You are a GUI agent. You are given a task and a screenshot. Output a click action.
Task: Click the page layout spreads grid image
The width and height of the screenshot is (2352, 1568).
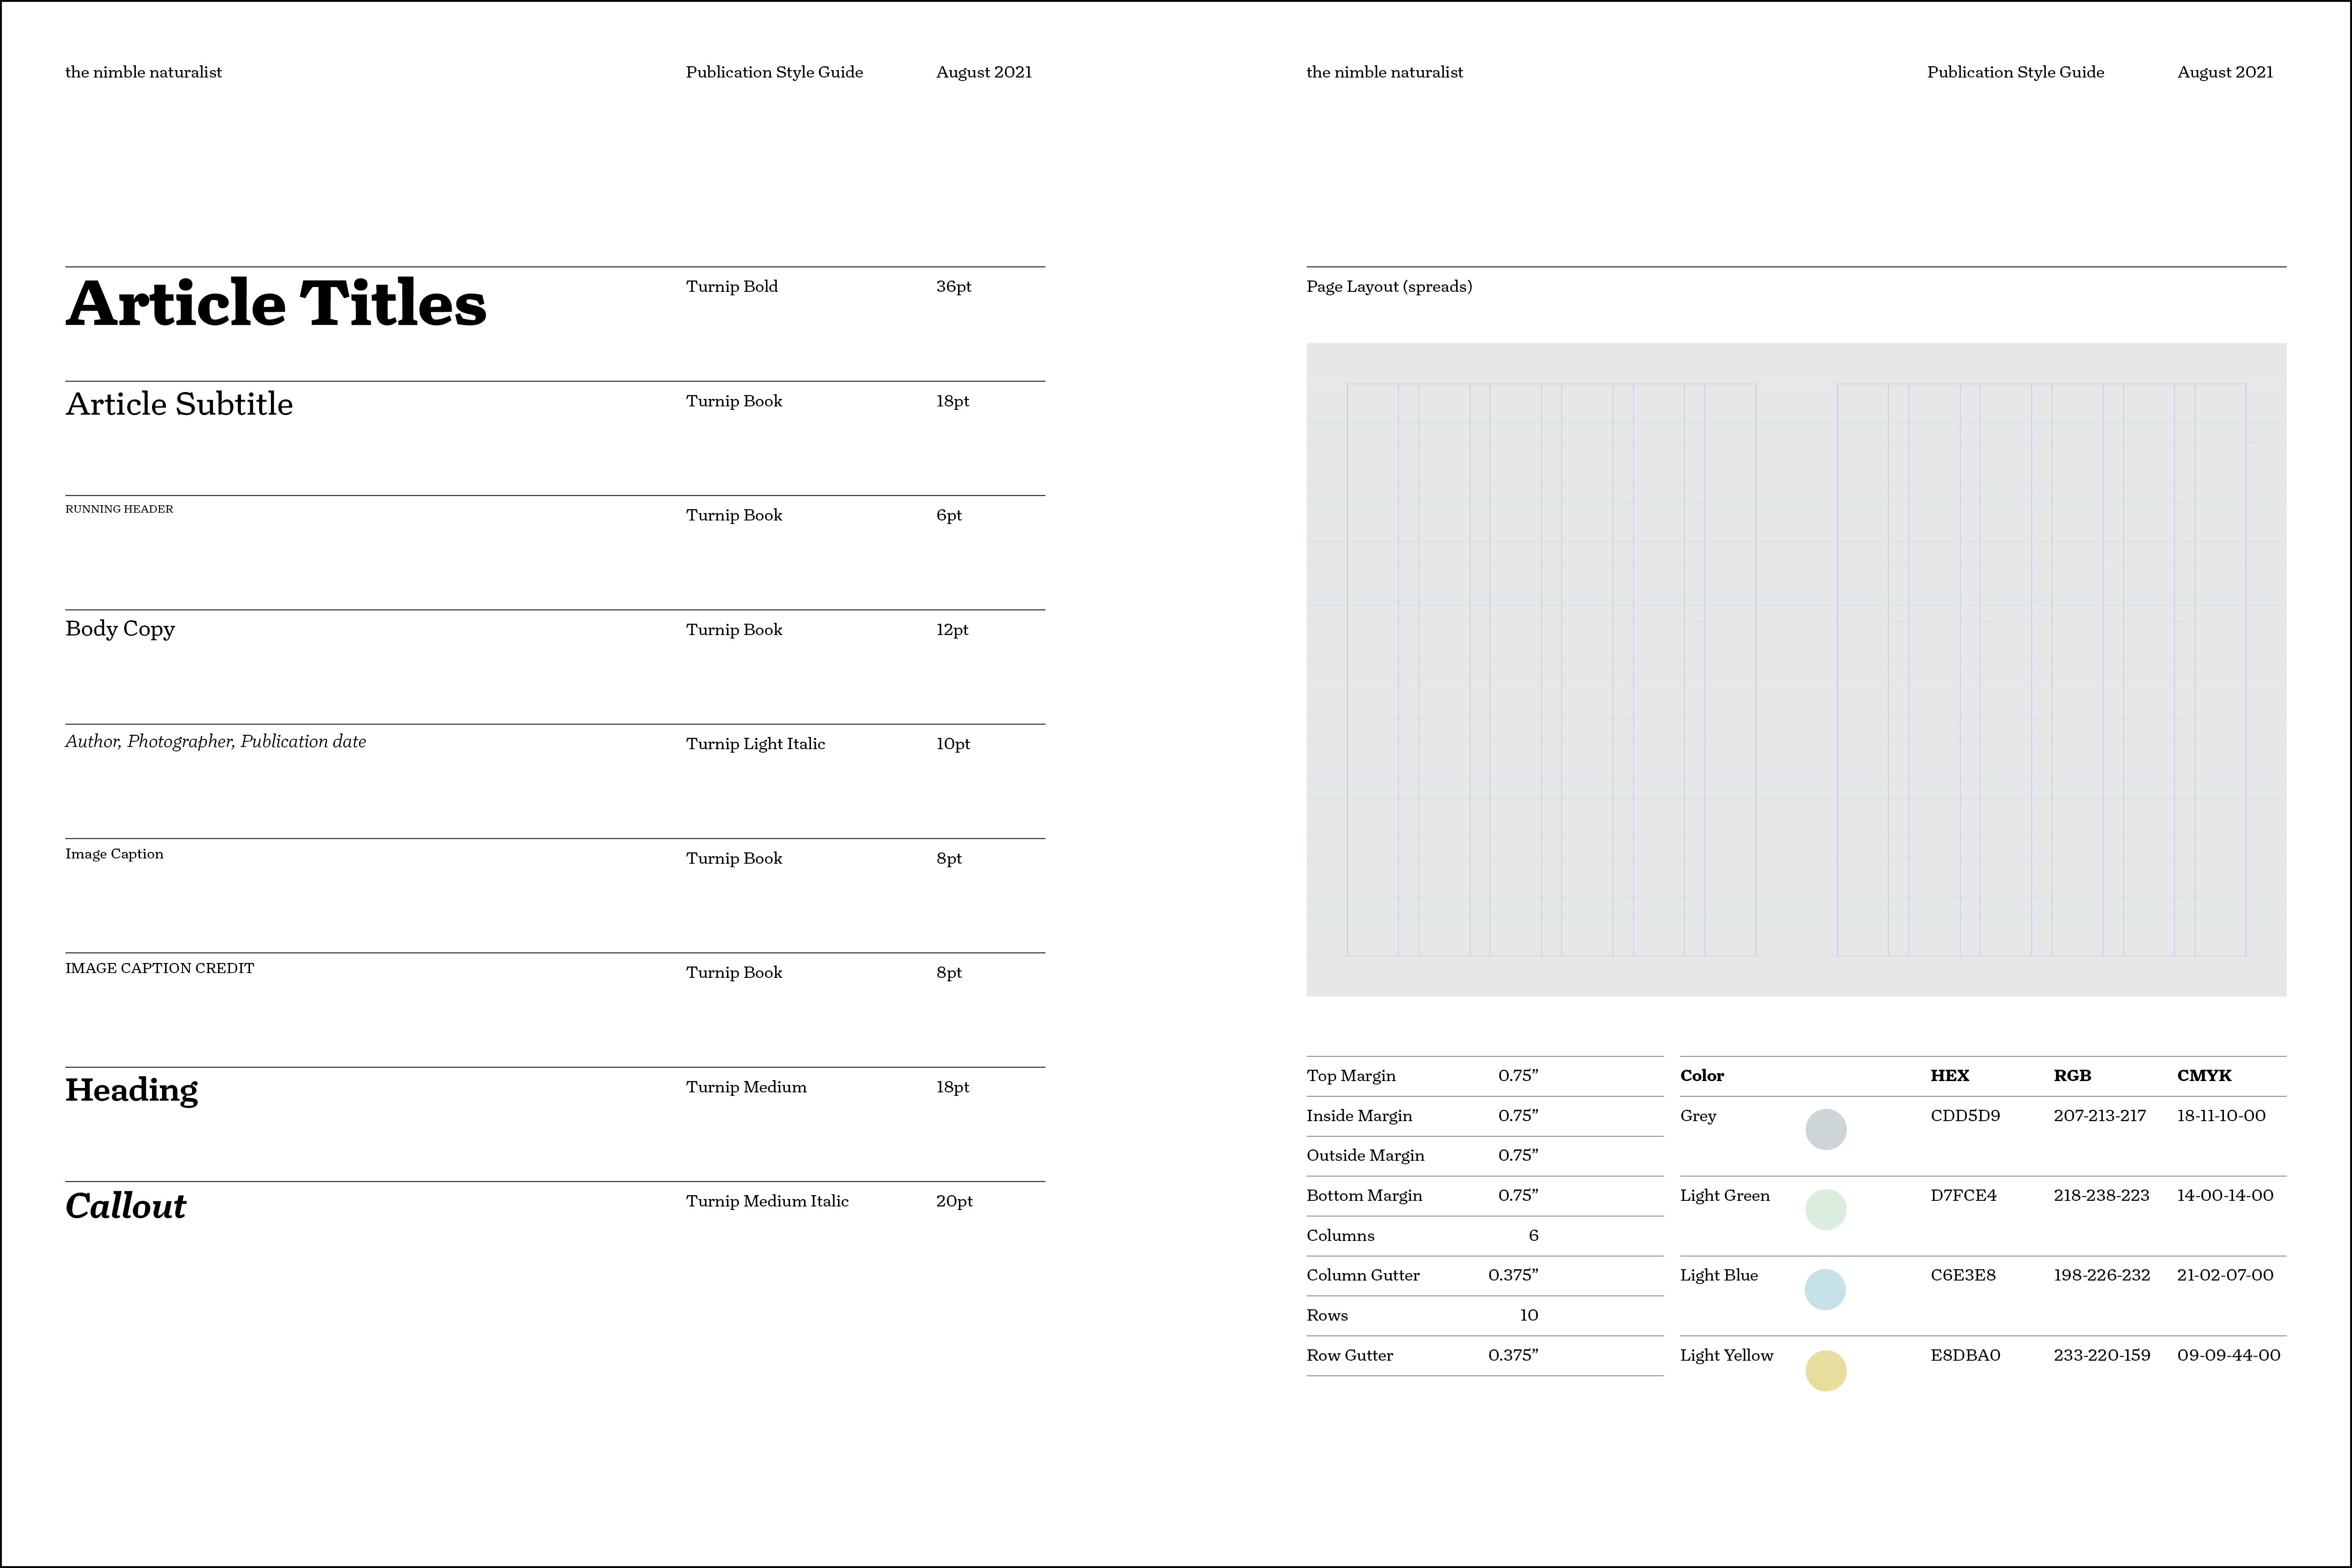pyautogui.click(x=1796, y=669)
